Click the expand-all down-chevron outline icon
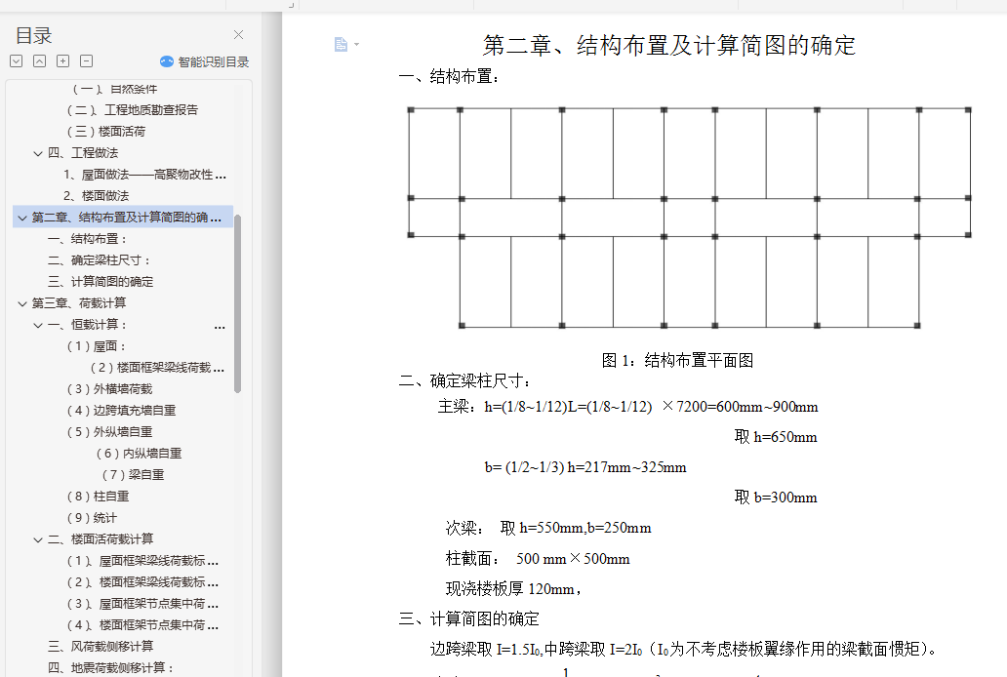Screen dimensions: 1007x677 [17, 61]
